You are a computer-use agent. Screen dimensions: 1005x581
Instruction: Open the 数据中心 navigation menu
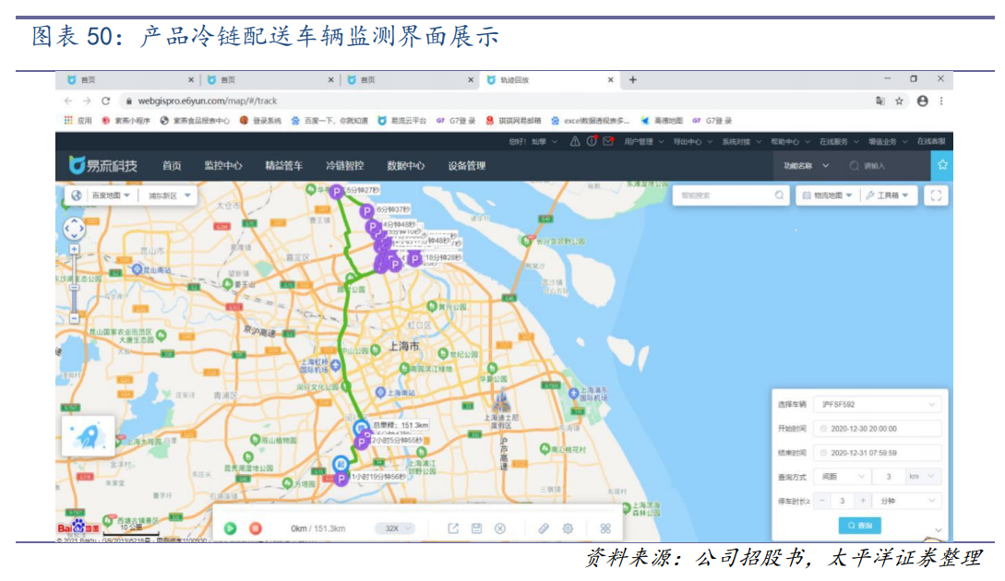click(x=406, y=166)
